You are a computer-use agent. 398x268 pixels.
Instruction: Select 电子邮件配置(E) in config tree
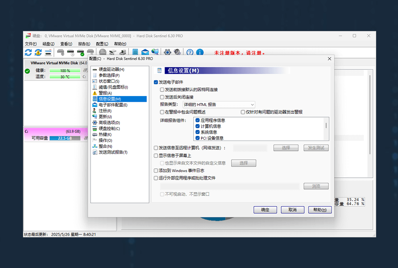(x=113, y=105)
